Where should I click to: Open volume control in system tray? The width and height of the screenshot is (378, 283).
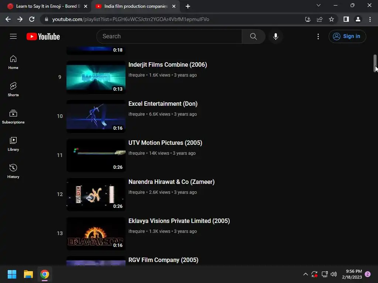pyautogui.click(x=334, y=274)
